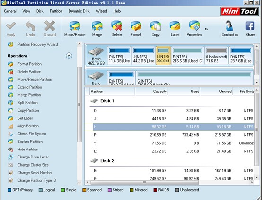262x200 pixels.
Task: Select the Merge toolbar icon
Action: point(97,26)
